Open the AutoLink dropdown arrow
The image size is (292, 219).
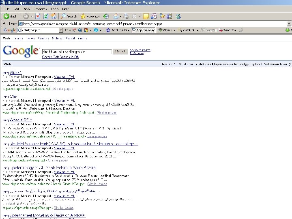tap(198, 30)
